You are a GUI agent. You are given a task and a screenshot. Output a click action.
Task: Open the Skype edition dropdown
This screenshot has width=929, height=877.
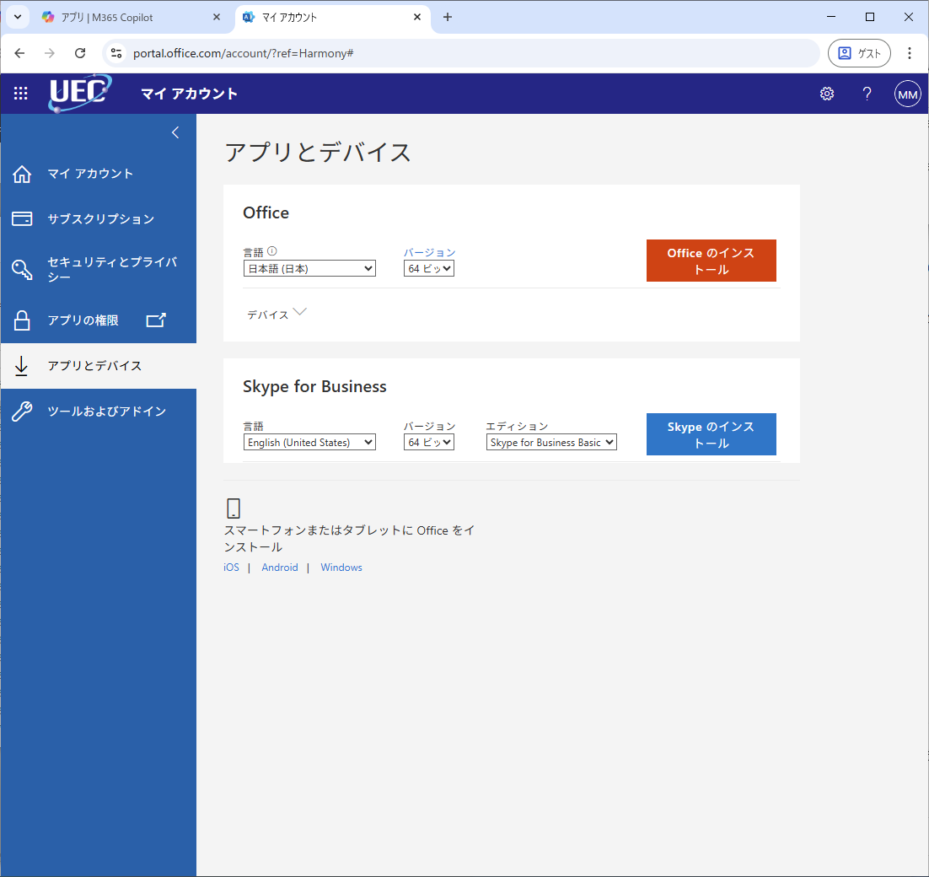(x=551, y=443)
